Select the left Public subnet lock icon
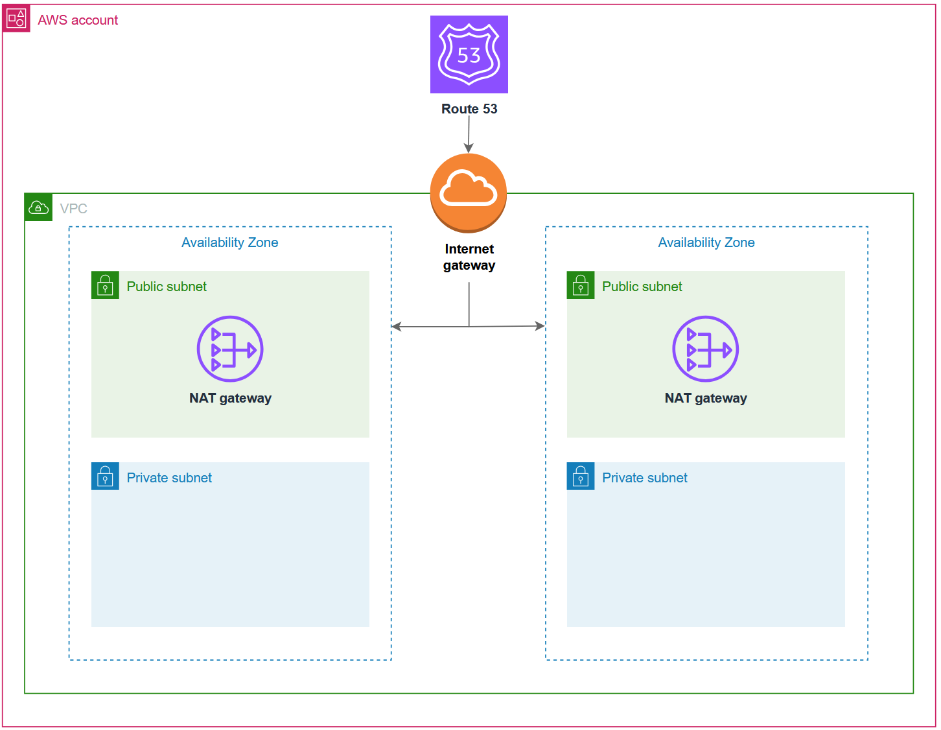The image size is (941, 730). [105, 285]
